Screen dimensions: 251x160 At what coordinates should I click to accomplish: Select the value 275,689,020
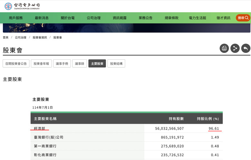coord(172,146)
